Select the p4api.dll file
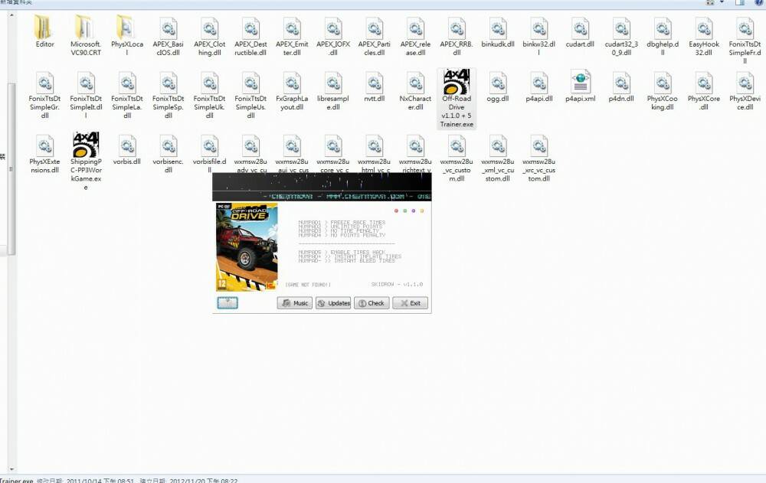 click(538, 86)
